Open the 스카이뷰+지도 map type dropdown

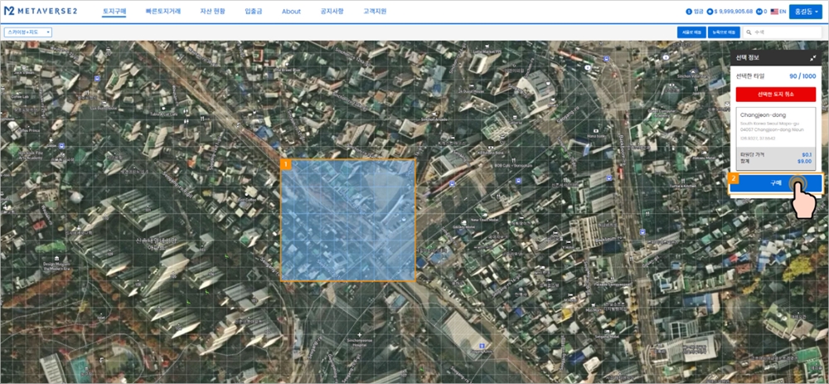(28, 32)
